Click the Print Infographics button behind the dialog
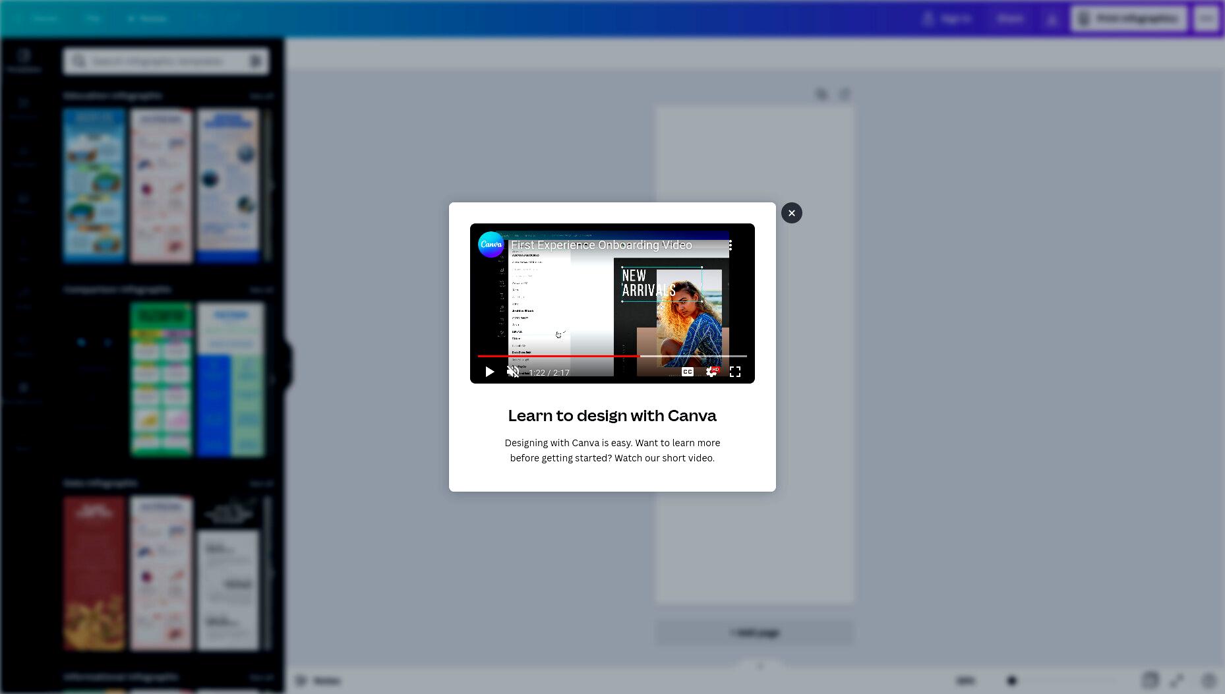The height and width of the screenshot is (694, 1225). pos(1129,18)
